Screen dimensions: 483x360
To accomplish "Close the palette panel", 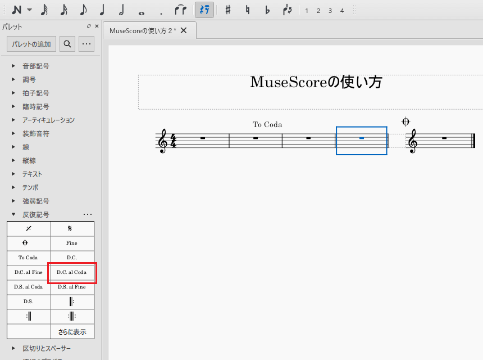I will (97, 26).
